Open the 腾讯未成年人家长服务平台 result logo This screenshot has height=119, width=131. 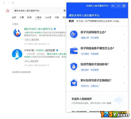[x=17, y=33]
